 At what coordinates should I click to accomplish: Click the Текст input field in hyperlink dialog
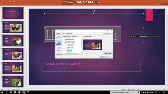(x=84, y=34)
